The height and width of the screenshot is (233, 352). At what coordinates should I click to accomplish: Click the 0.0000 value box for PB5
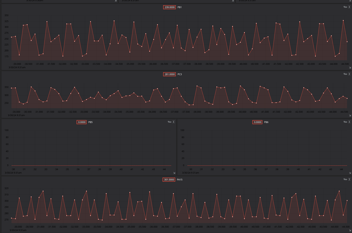[81, 122]
